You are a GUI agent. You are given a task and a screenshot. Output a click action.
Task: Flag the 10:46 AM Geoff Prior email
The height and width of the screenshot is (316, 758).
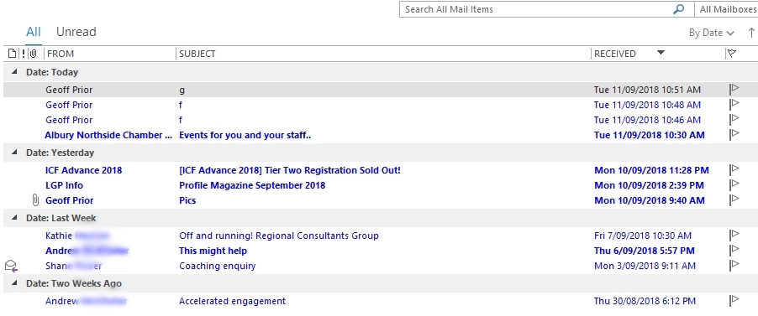point(734,119)
